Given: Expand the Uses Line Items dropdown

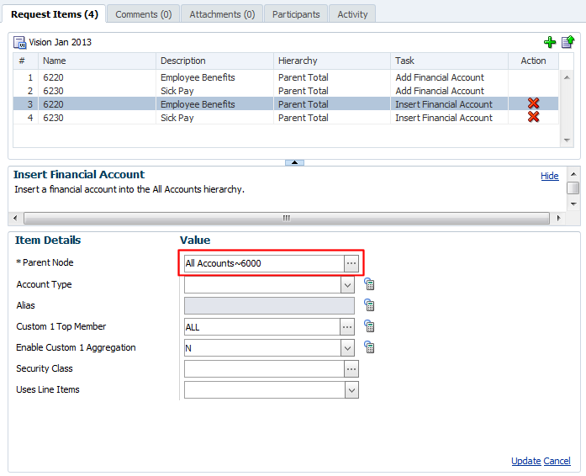Looking at the screenshot, I should (351, 390).
